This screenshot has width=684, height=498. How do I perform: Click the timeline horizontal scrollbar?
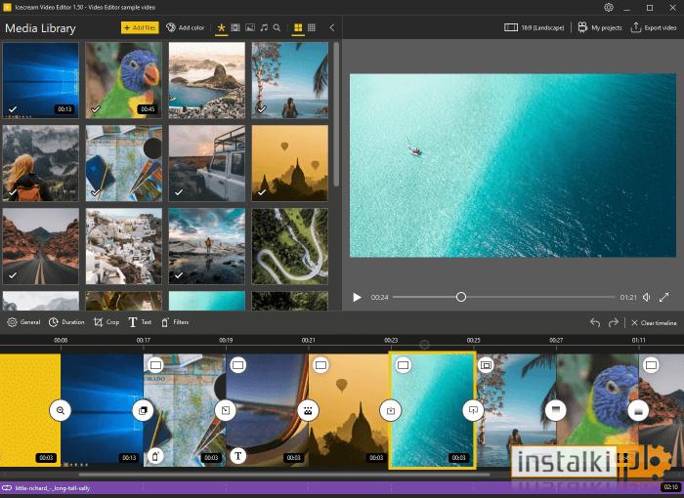284,475
